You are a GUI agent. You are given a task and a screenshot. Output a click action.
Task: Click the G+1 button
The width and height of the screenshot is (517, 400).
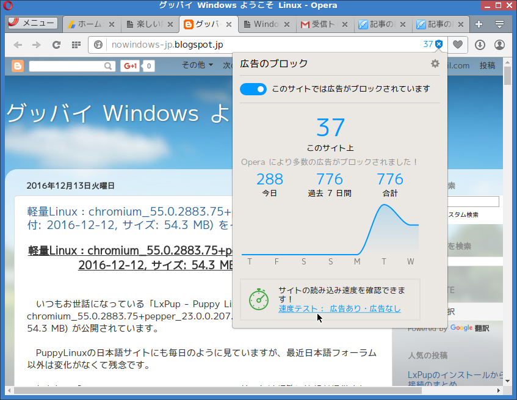[130, 66]
